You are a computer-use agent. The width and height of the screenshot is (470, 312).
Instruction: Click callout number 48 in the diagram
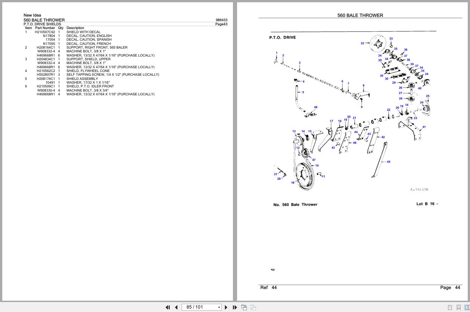315,107
